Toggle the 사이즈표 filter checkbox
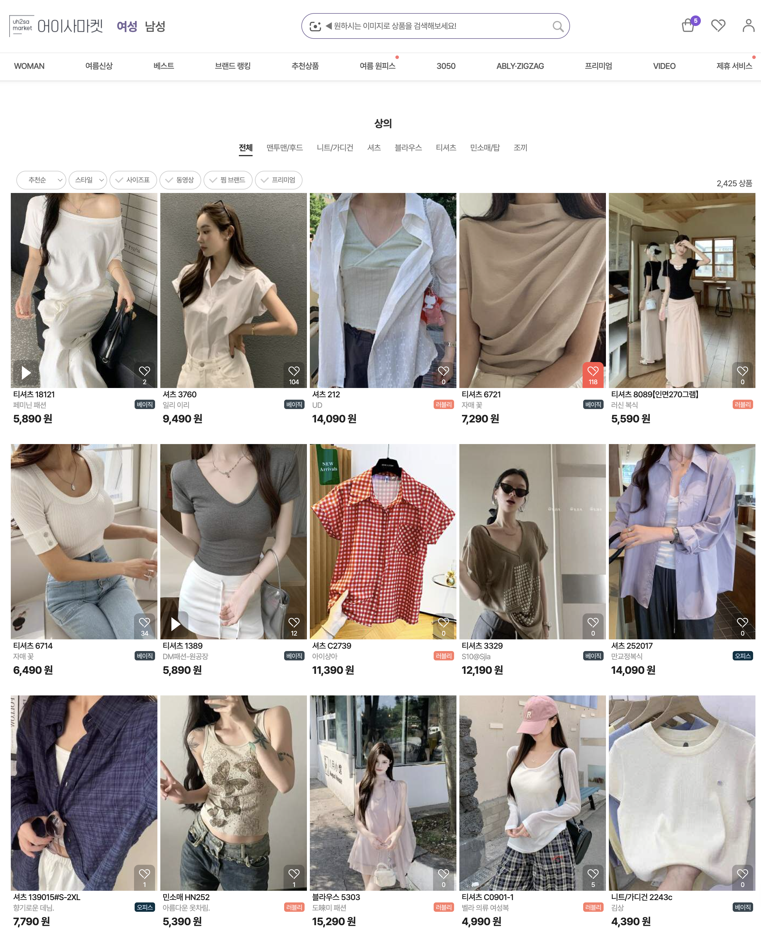This screenshot has height=936, width=761. (x=133, y=180)
